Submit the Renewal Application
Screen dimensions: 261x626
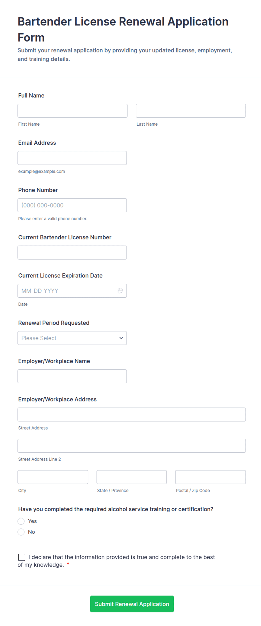click(x=132, y=604)
